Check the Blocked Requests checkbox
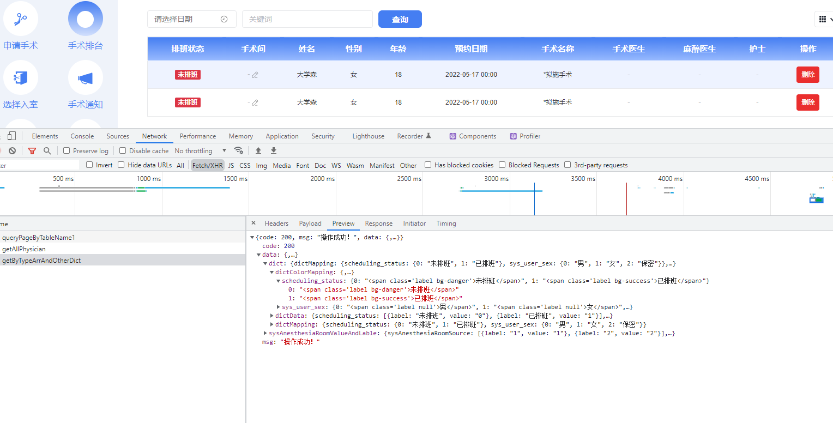This screenshot has height=423, width=833. point(502,165)
